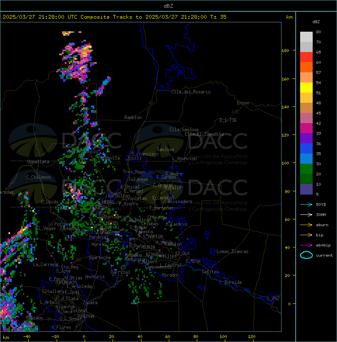
Task: Click the 'SanJose' label below Clla.SanJose
Action: click(x=165, y=149)
